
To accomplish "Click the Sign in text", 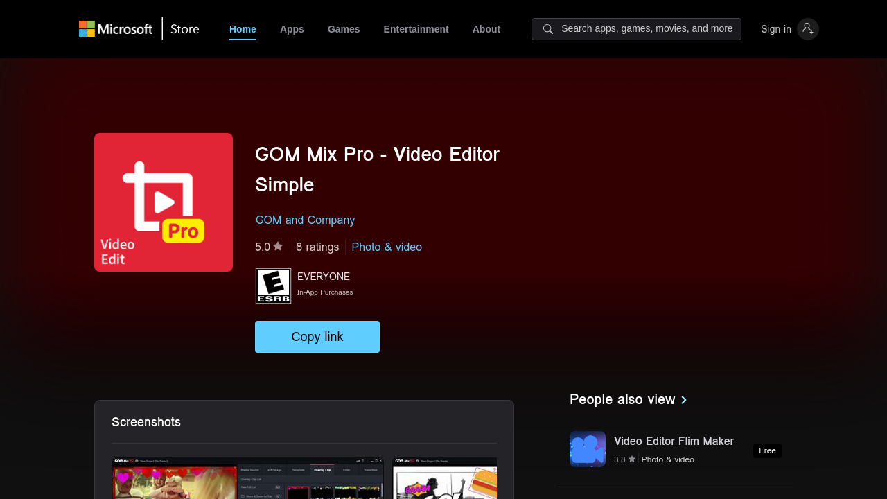I will [x=776, y=29].
